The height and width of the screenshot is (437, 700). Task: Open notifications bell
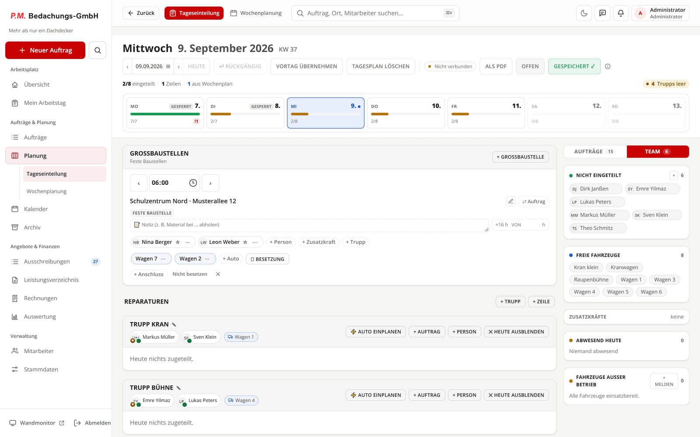pos(621,13)
